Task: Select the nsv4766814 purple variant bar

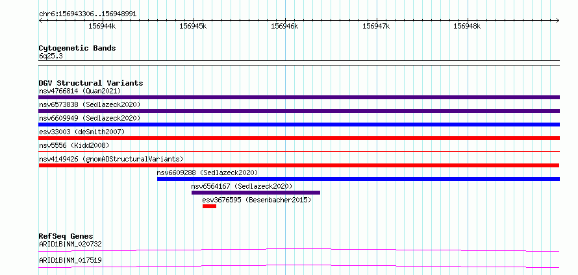Action: point(299,97)
